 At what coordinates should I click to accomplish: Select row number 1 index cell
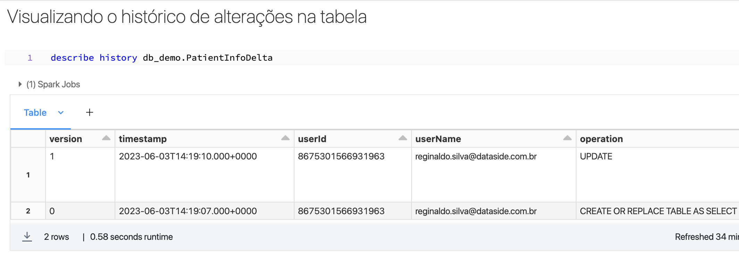pyautogui.click(x=28, y=175)
